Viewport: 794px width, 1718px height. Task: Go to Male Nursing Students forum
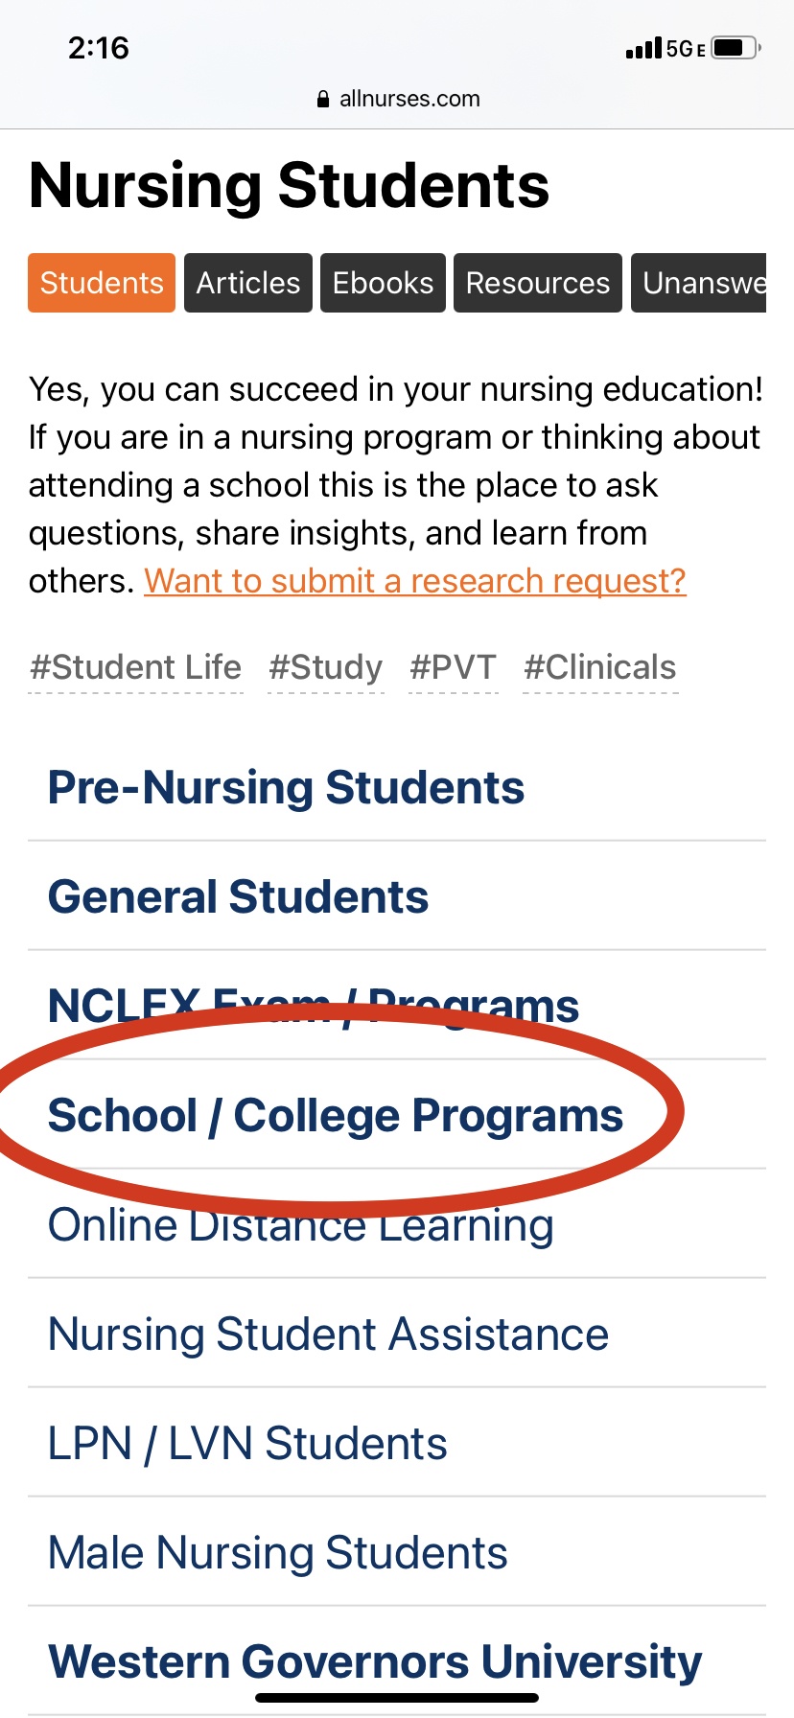click(278, 1553)
